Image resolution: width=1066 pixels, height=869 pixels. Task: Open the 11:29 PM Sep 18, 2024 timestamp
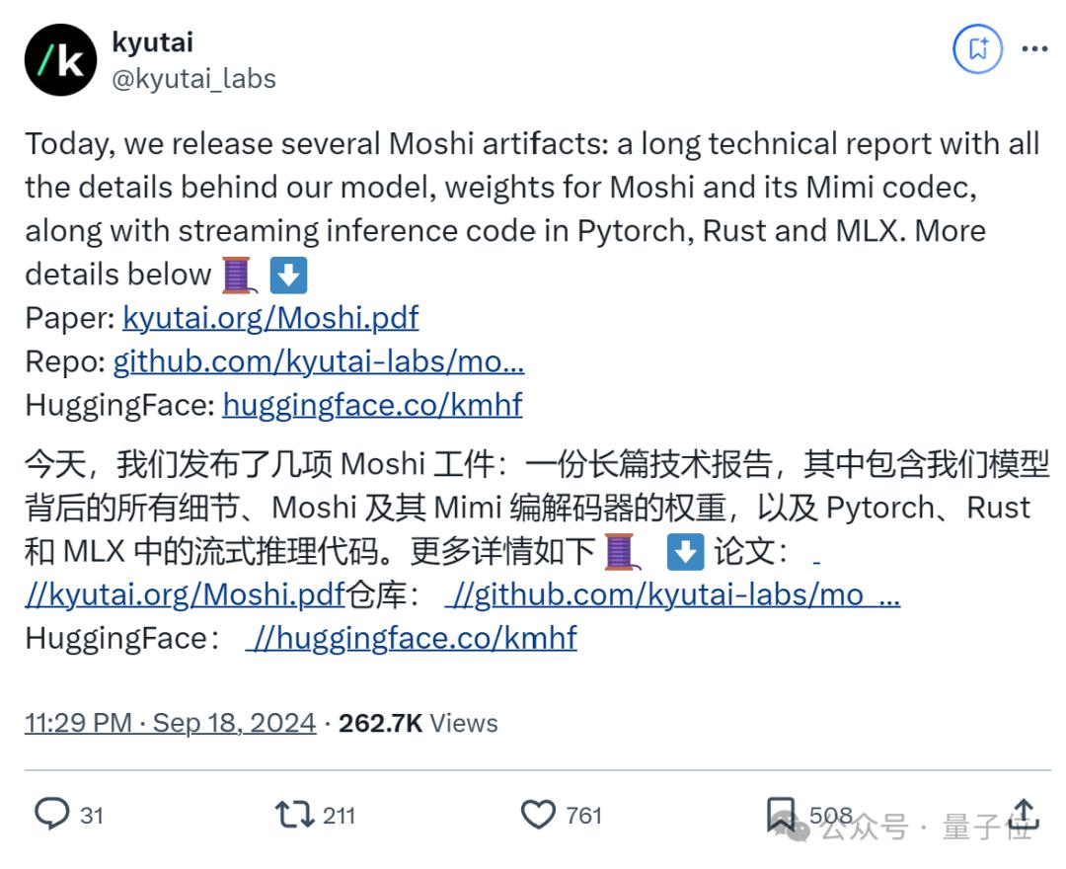(x=171, y=723)
